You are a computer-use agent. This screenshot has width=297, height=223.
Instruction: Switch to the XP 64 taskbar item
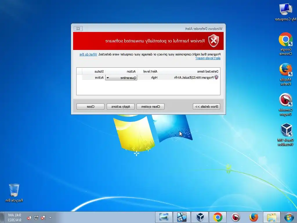(x=182, y=217)
